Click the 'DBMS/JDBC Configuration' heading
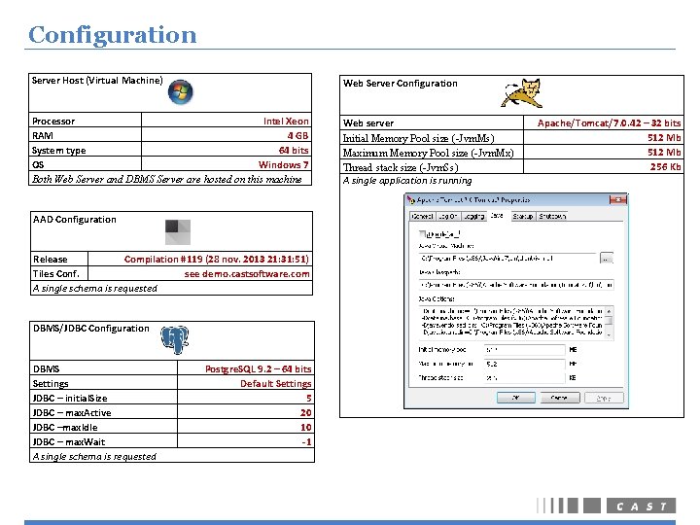Viewport: 700px width, 525px height. click(x=91, y=329)
